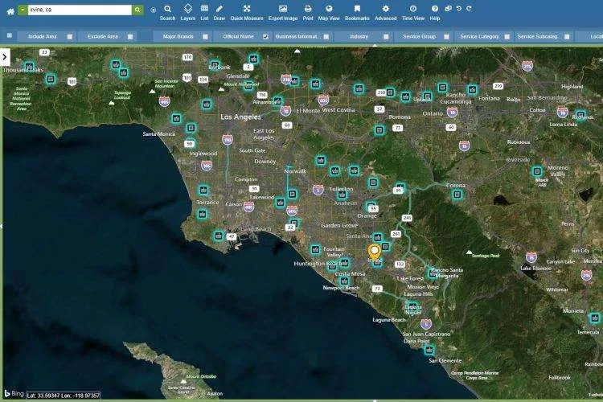The width and height of the screenshot is (603, 402).
Task: Uncheck the Official Name checkbox
Action: pyautogui.click(x=265, y=36)
